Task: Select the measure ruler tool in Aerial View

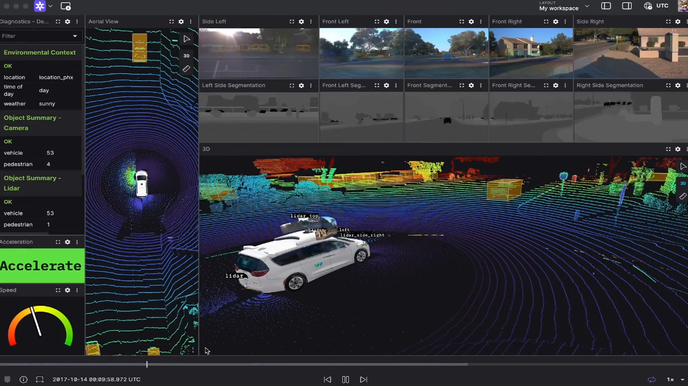Action: [186, 69]
